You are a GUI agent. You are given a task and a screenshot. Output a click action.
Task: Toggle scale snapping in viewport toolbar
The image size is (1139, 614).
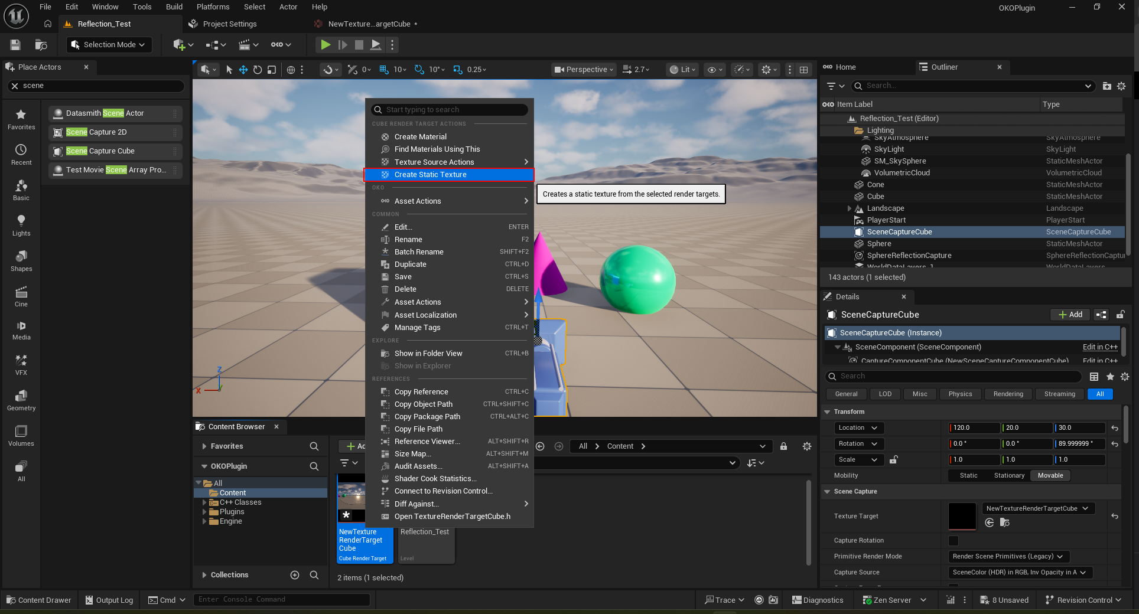click(x=457, y=70)
